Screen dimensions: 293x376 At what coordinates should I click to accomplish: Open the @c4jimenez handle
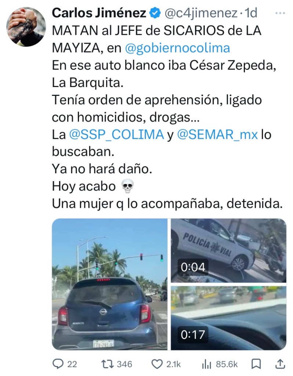(200, 13)
